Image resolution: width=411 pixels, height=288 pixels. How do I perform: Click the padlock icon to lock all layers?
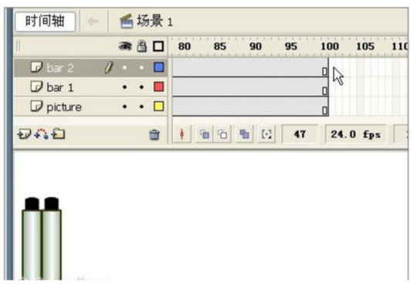click(142, 46)
